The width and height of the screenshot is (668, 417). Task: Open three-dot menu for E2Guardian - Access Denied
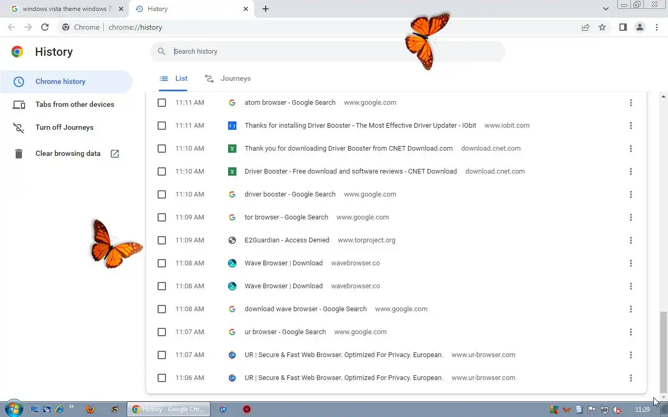click(x=630, y=240)
